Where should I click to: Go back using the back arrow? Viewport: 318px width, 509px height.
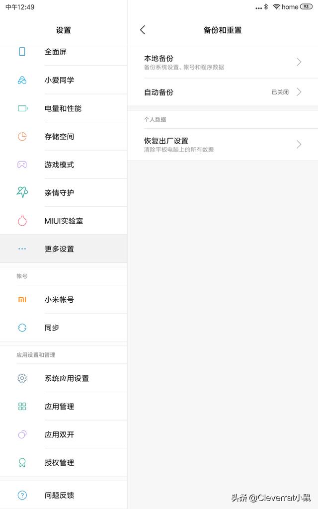click(x=143, y=30)
